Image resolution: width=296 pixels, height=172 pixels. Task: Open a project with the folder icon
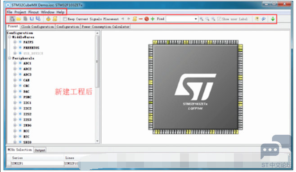[x=18, y=19]
